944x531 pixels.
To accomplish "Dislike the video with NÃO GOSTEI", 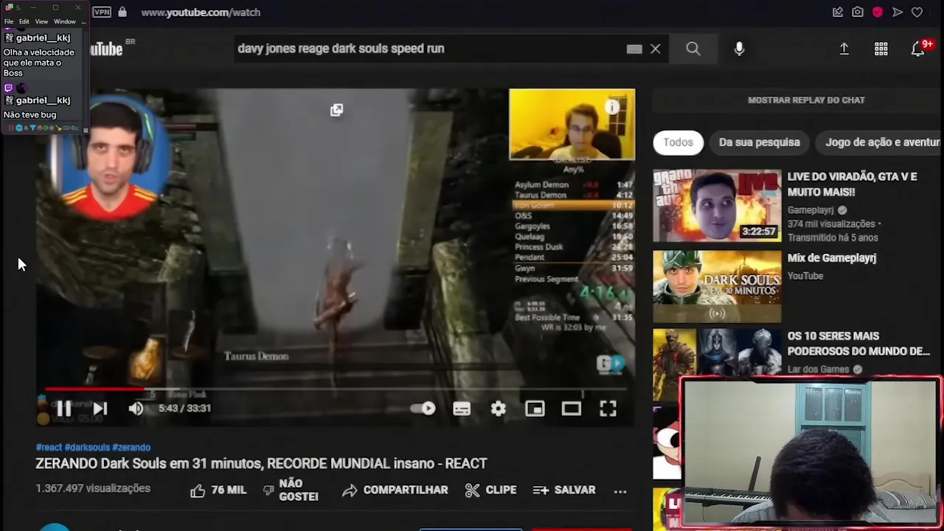I will coord(291,490).
